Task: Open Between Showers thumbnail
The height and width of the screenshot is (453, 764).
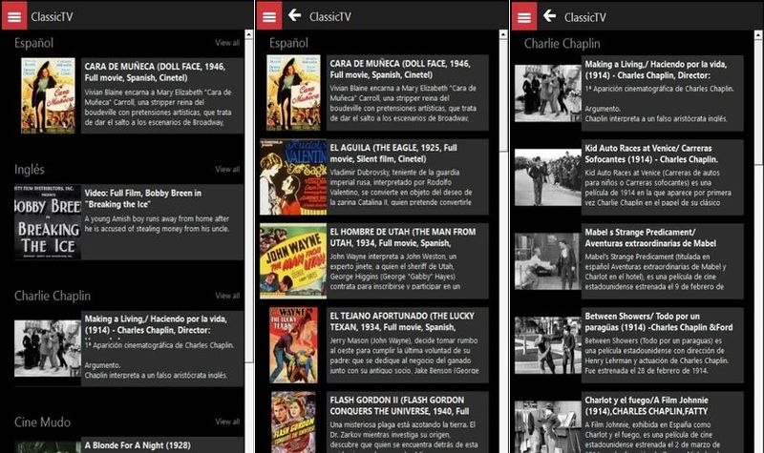Action: click(547, 345)
